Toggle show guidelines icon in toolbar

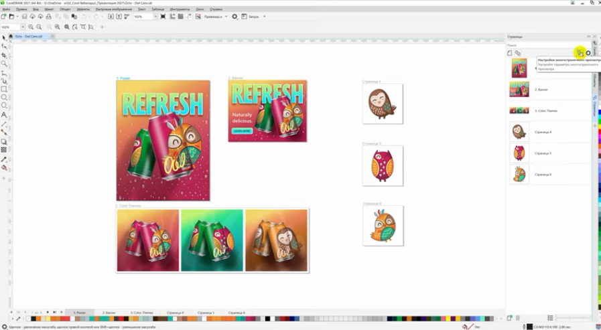pos(188,17)
